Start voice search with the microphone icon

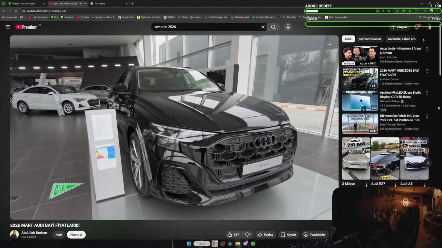tap(288, 27)
